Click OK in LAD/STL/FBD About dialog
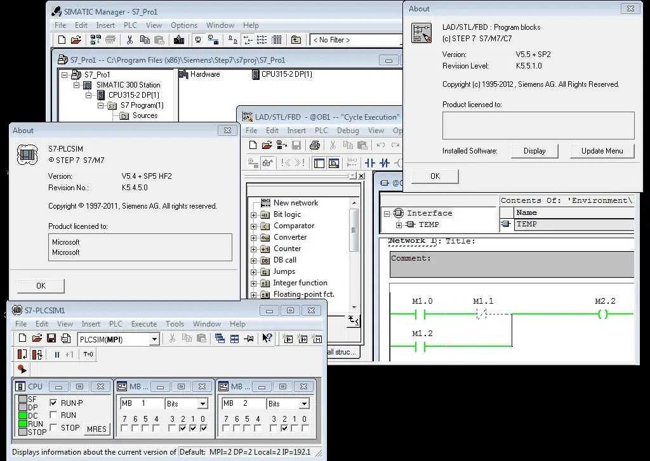The height and width of the screenshot is (461, 650). pyautogui.click(x=435, y=176)
